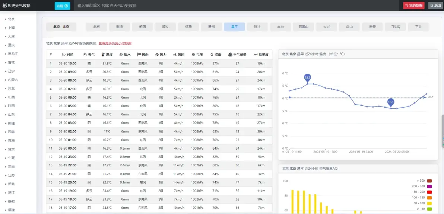This screenshot has width=444, height=214.
Task: Select the 石景山 district tab
Action: (x=303, y=27)
